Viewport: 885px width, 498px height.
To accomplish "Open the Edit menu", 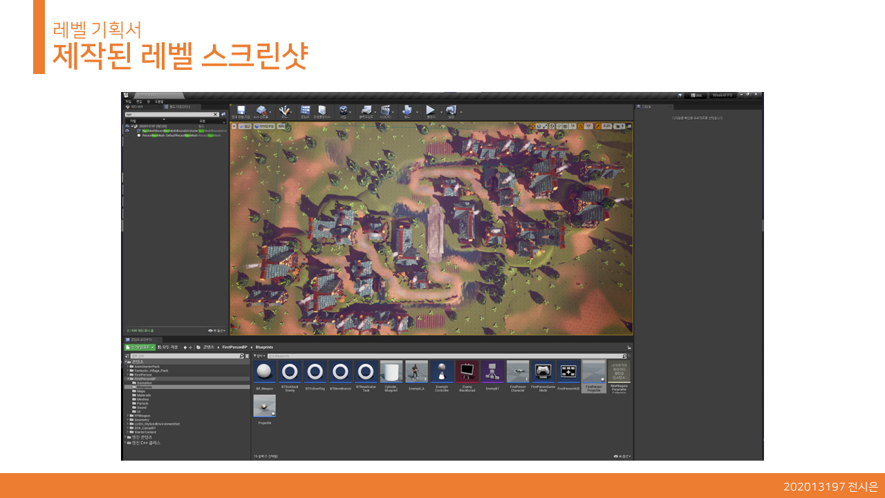I will point(139,101).
